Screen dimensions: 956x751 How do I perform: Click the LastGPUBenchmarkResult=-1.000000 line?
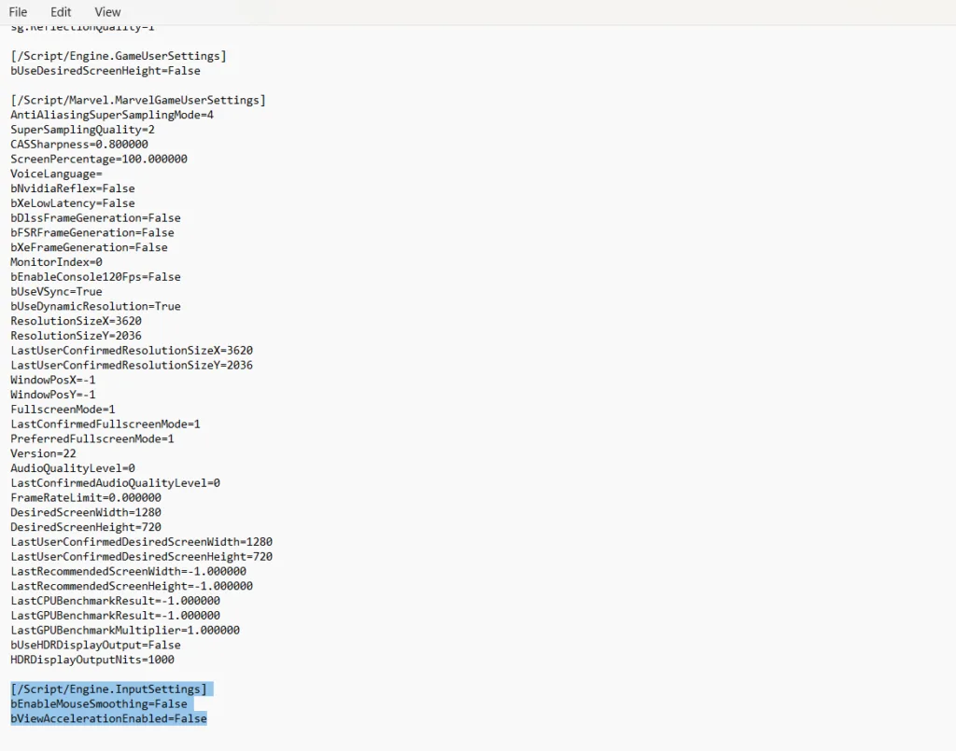(115, 615)
